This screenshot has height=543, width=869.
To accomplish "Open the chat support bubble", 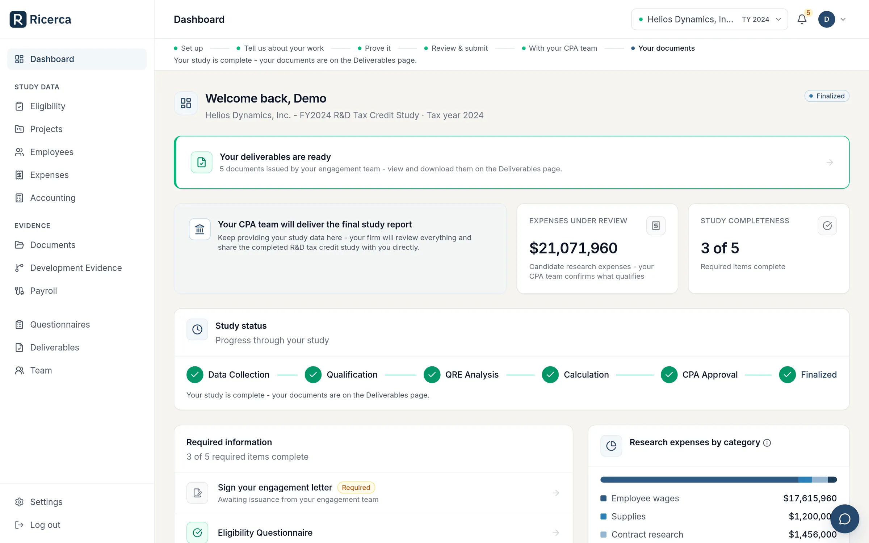I will point(844,519).
